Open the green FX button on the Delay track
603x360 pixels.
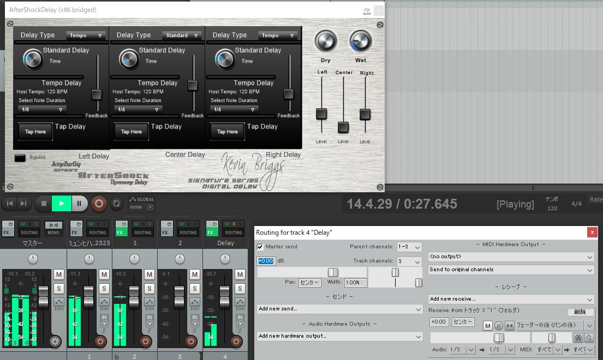click(x=212, y=228)
